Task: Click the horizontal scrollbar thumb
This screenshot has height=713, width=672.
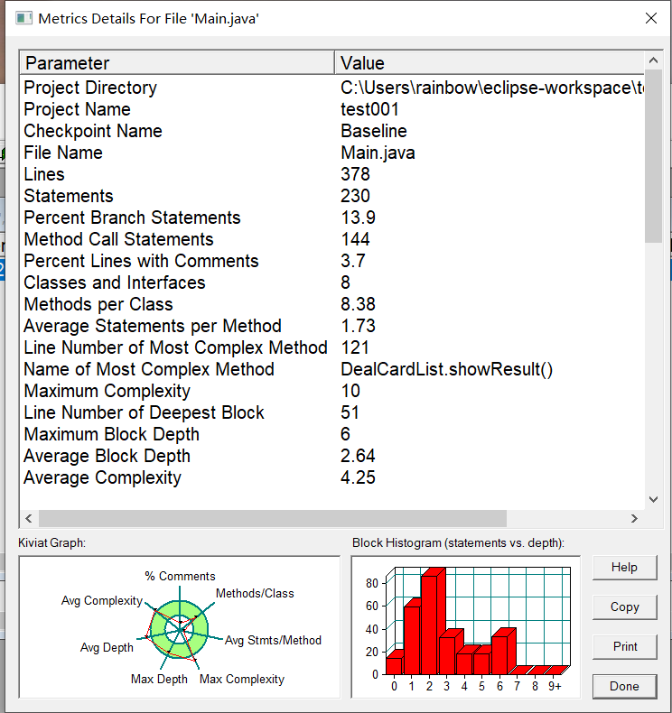Action: pos(273,518)
